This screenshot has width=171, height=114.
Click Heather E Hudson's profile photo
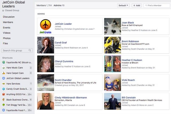pos(112,64)
